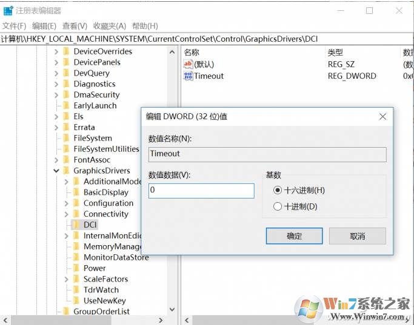Expand the DeviceOverrides tree node
This screenshot has width=414, height=325.
pos(56,51)
